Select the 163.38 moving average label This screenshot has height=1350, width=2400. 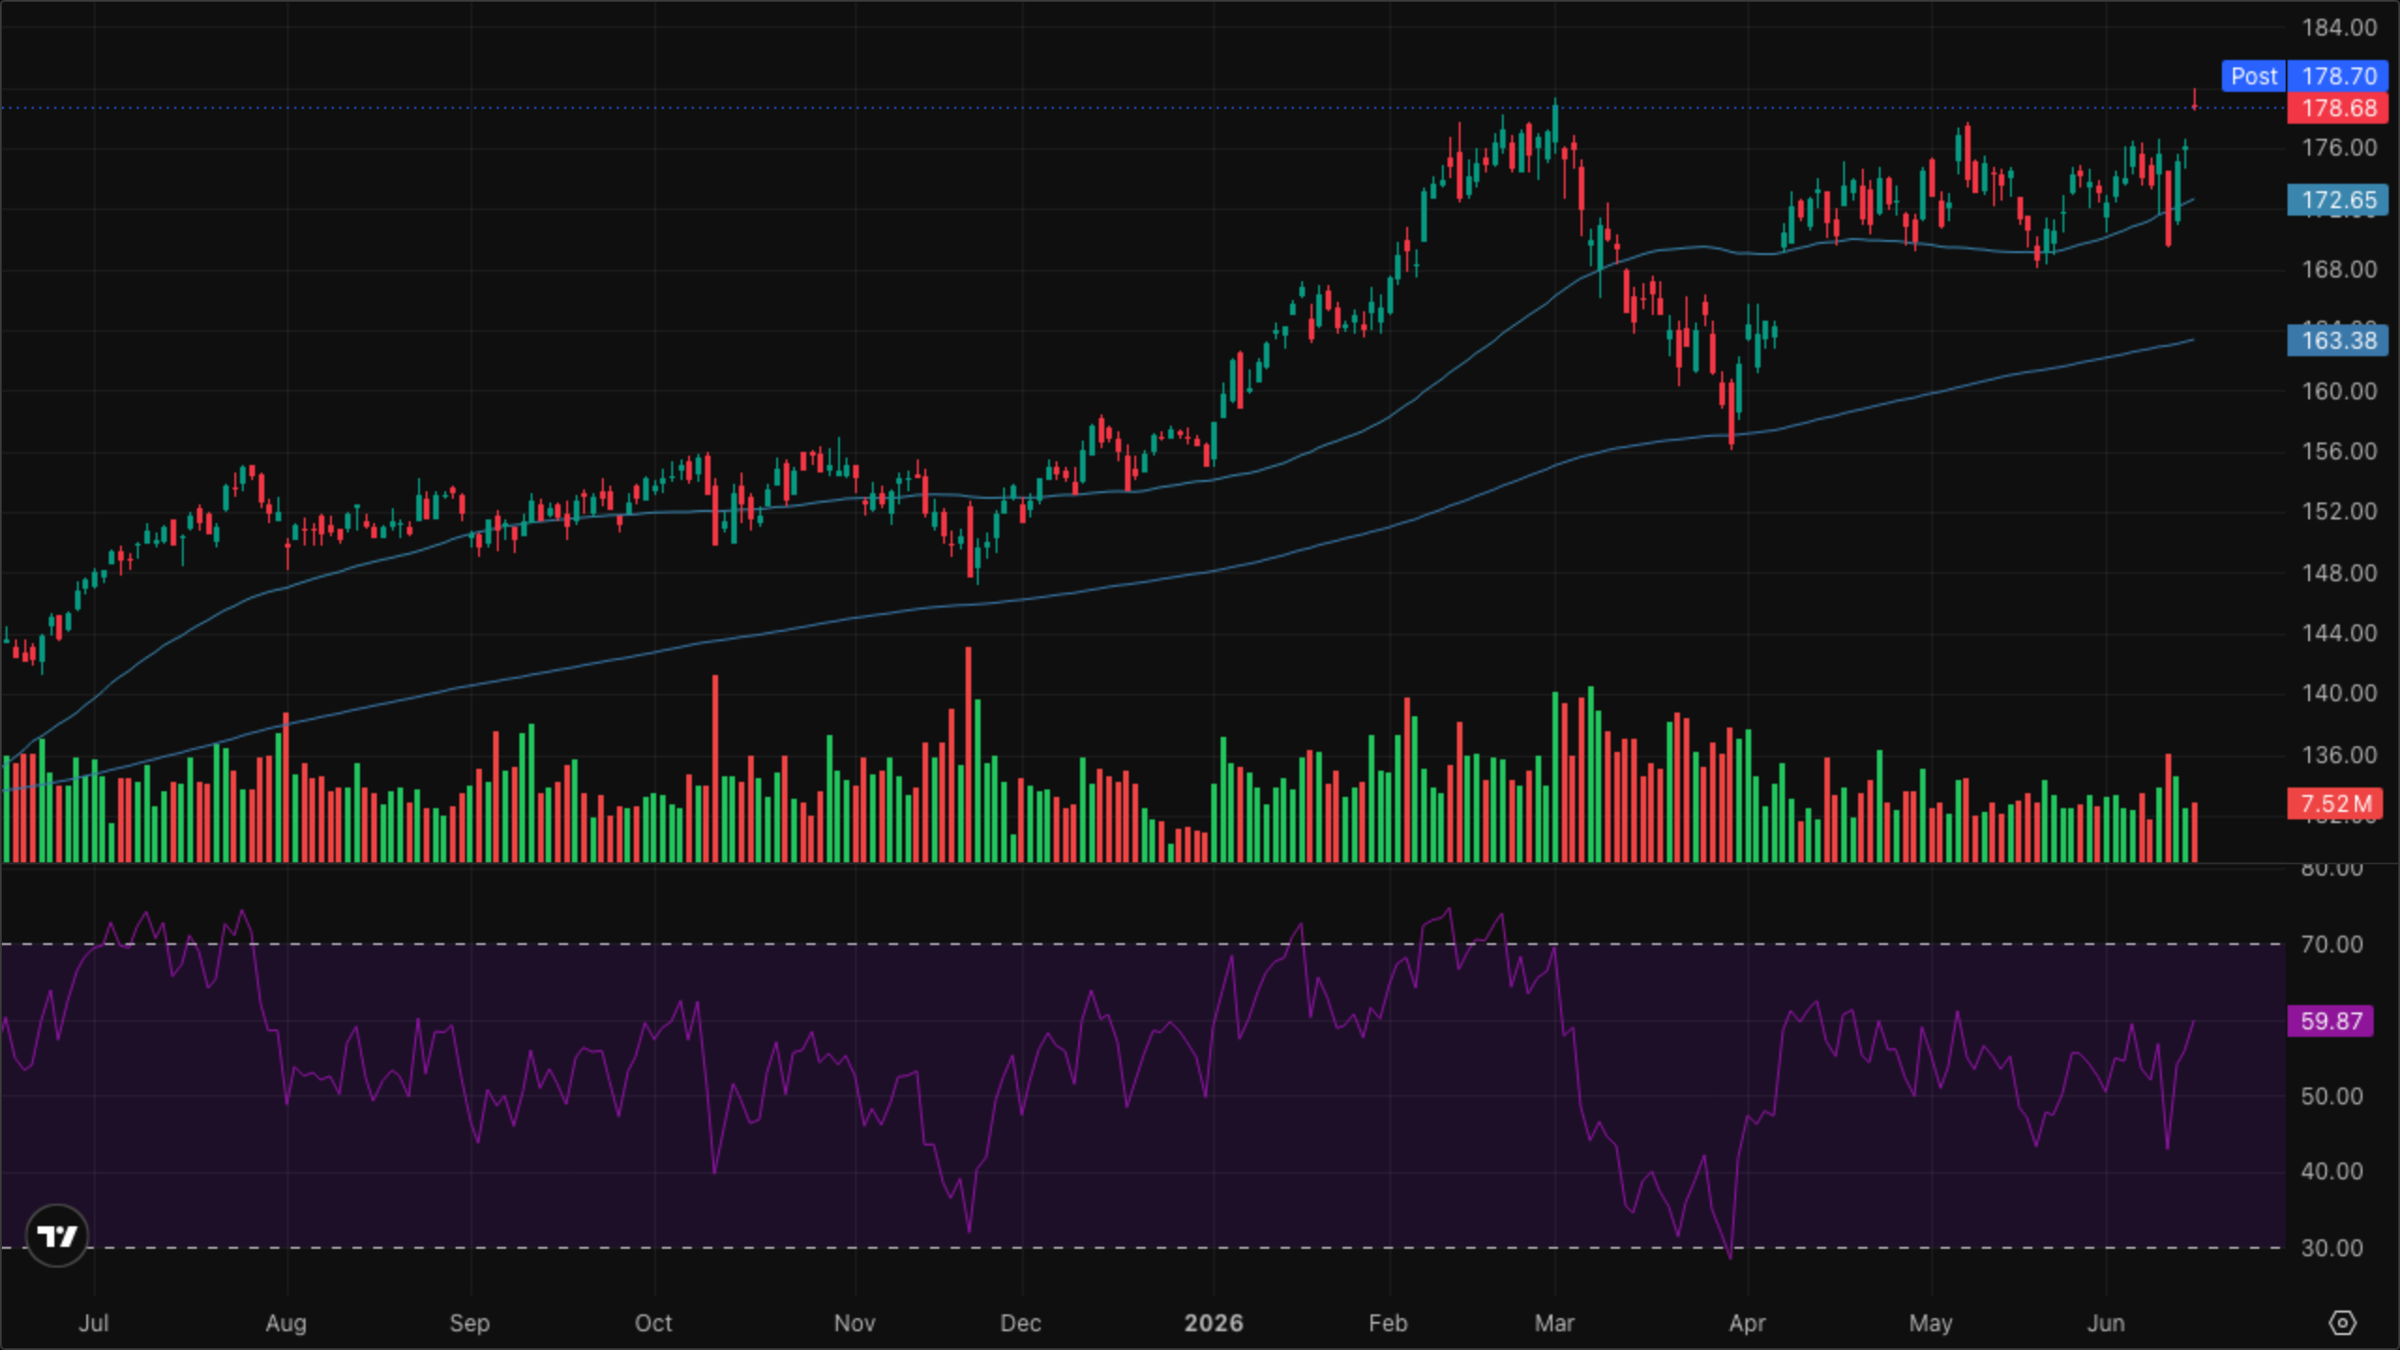click(2338, 339)
